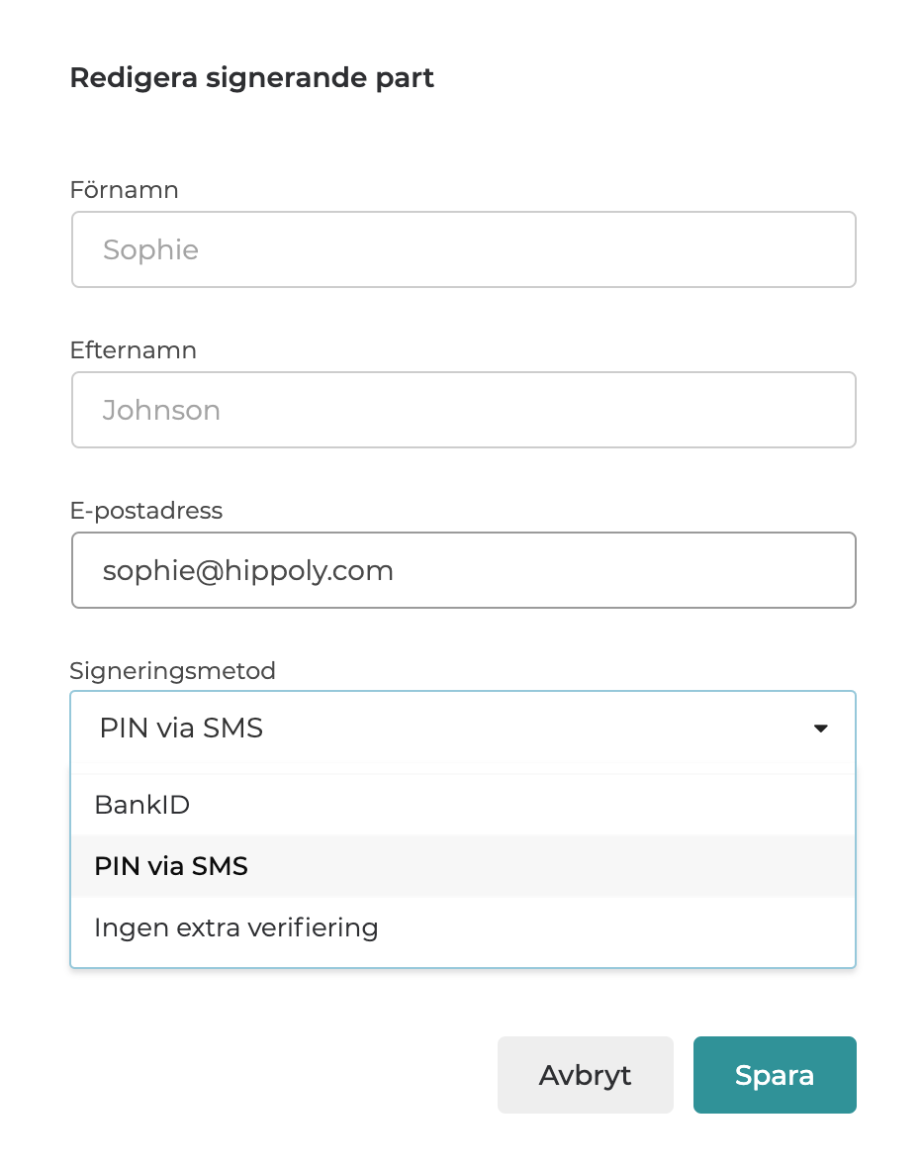The height and width of the screenshot is (1170, 922).
Task: Click the caret arrow in Signeringsmetod dropdown
Action: [820, 730]
